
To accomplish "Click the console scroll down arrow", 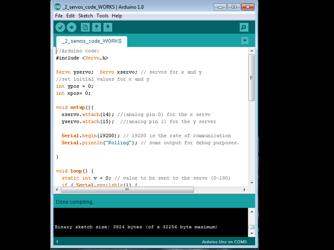I will 252,233.
